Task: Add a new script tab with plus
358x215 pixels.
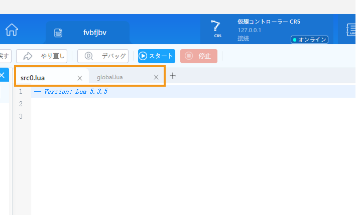Action: coord(173,76)
